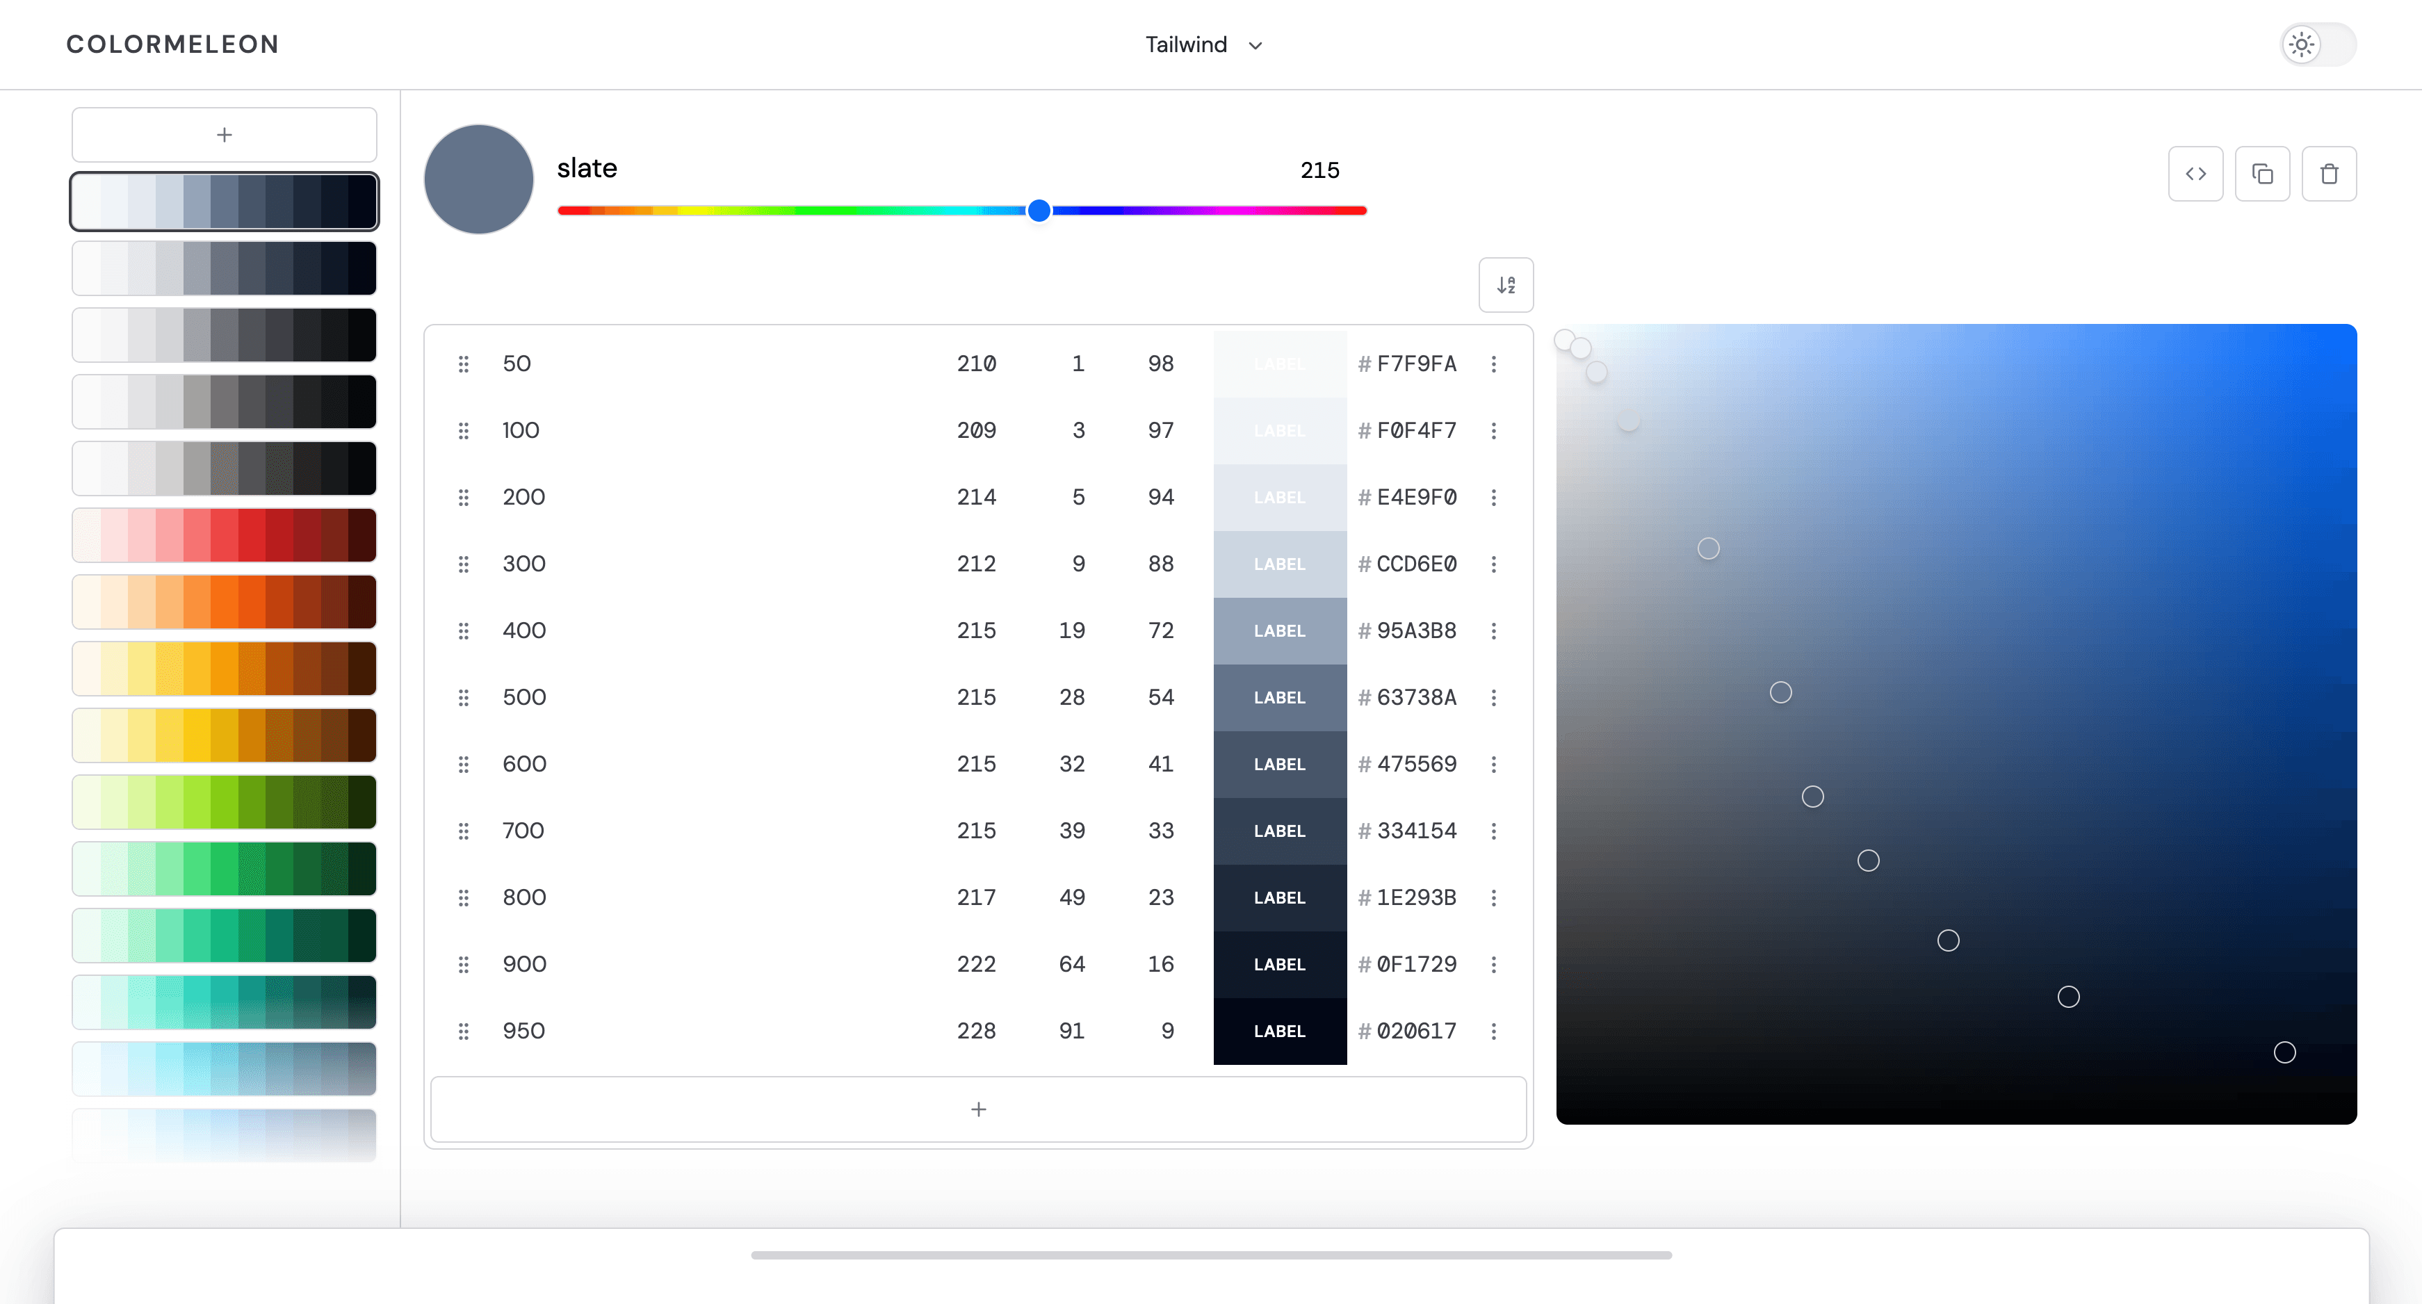The width and height of the screenshot is (2422, 1304).
Task: Open the more options menu for shade 900
Action: [1494, 965]
